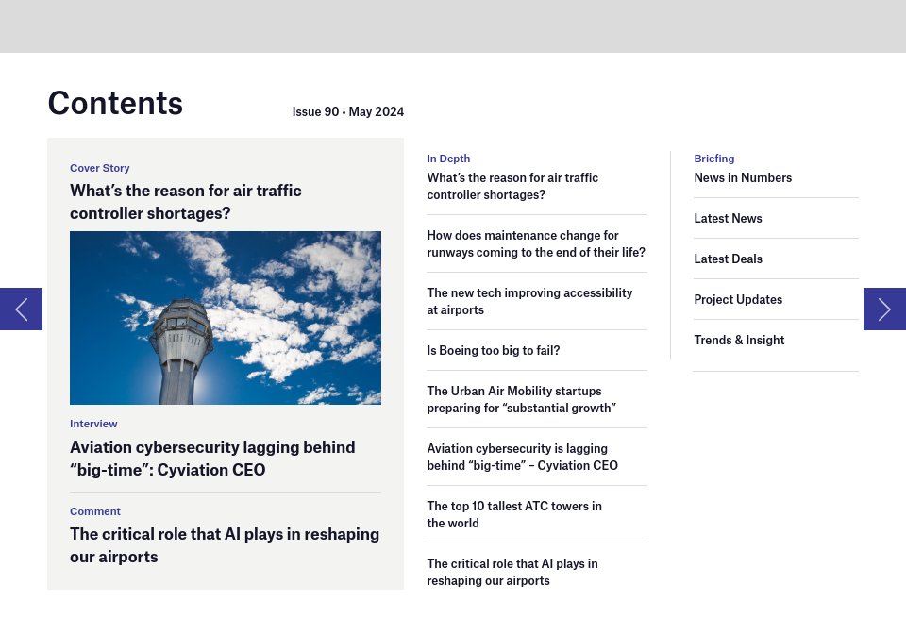Viewport: 906px width, 618px height.
Task: Open the Urban Air Mobility startups article
Action: click(521, 399)
